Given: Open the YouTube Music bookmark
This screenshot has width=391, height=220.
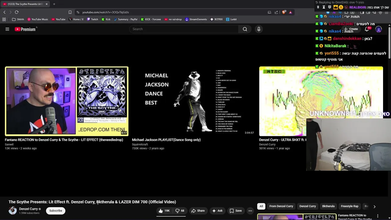Looking at the screenshot, I should pos(38,19).
